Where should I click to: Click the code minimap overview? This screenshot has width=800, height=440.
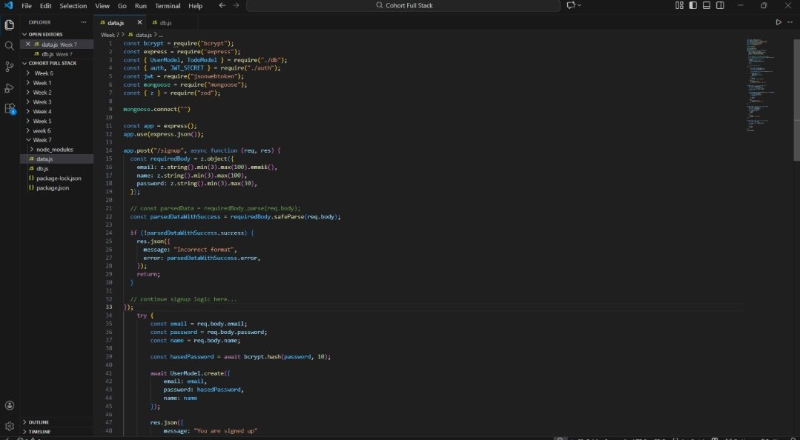[760, 84]
